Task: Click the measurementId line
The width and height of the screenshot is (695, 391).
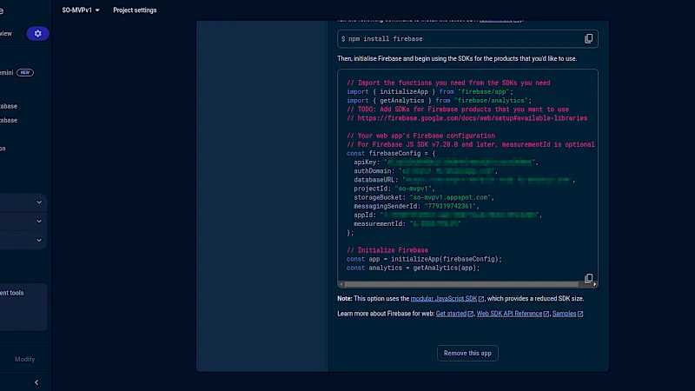Action: pyautogui.click(x=407, y=223)
